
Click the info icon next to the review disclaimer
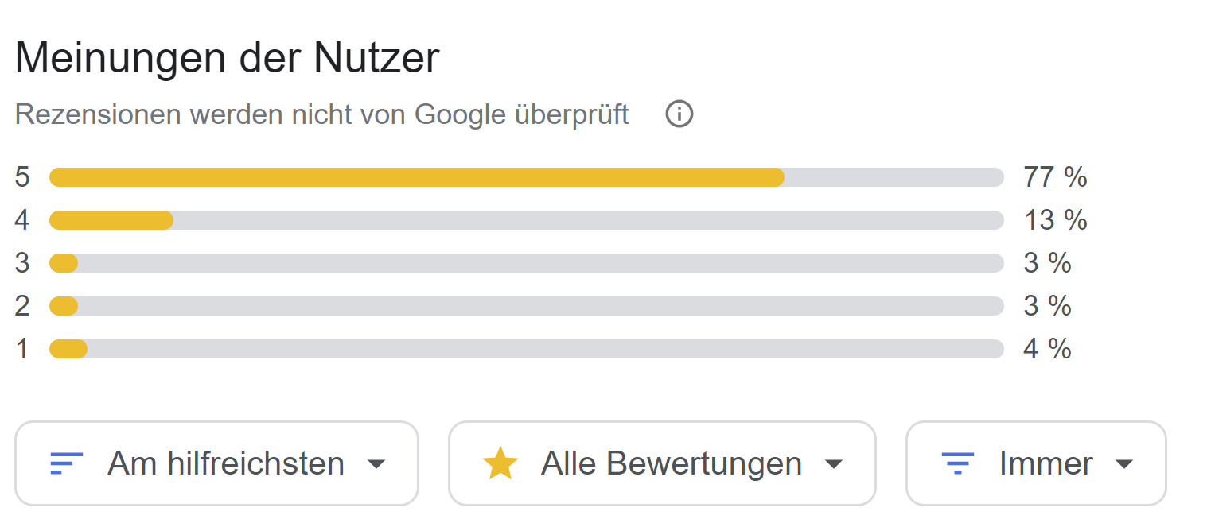(679, 114)
